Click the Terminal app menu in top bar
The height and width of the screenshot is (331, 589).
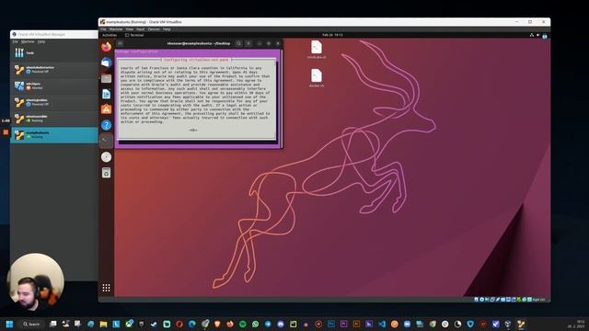(x=134, y=35)
